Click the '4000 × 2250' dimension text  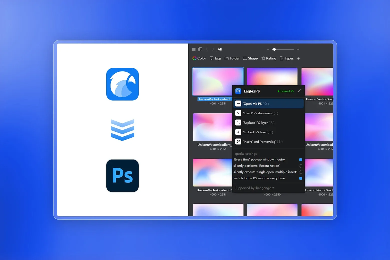tap(272, 194)
